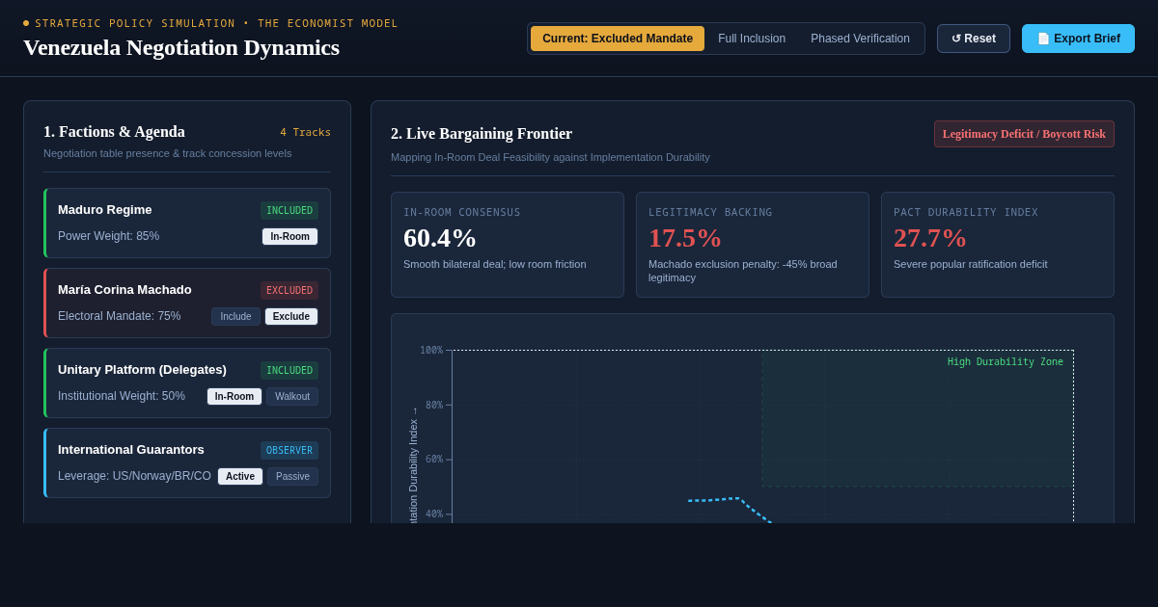
Task: Select the Current: Excluded Mandate scenario tab
Action: pyautogui.click(x=618, y=39)
